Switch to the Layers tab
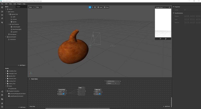The image size is (201, 109). 18,7
